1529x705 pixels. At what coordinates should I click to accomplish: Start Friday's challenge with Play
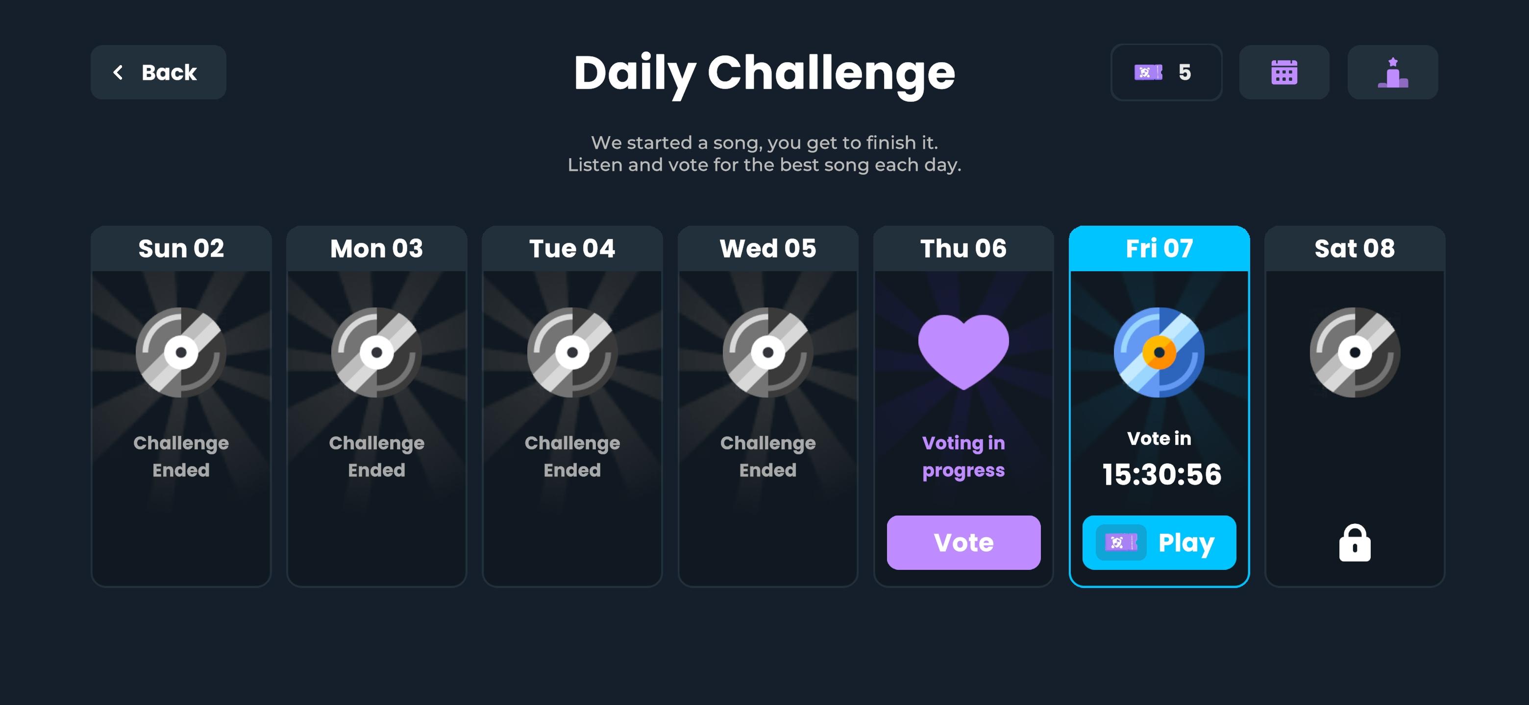tap(1159, 542)
